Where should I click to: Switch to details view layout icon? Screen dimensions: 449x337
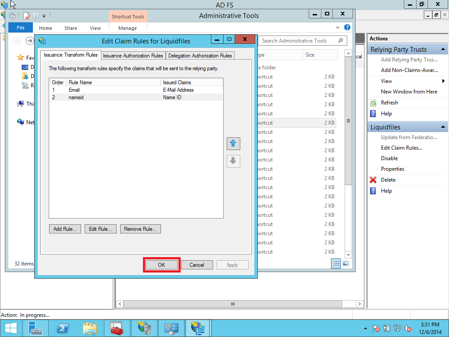point(336,263)
